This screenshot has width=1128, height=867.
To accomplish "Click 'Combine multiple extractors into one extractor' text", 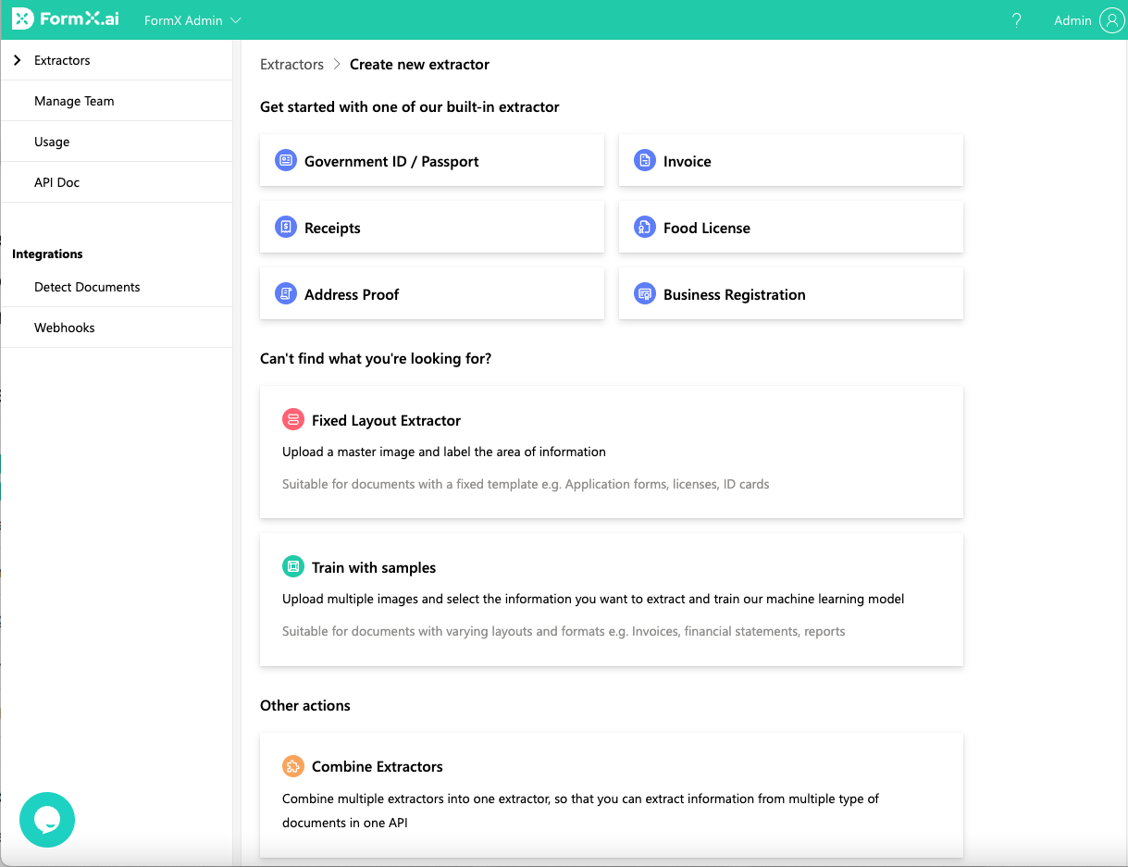I will pyautogui.click(x=580, y=810).
